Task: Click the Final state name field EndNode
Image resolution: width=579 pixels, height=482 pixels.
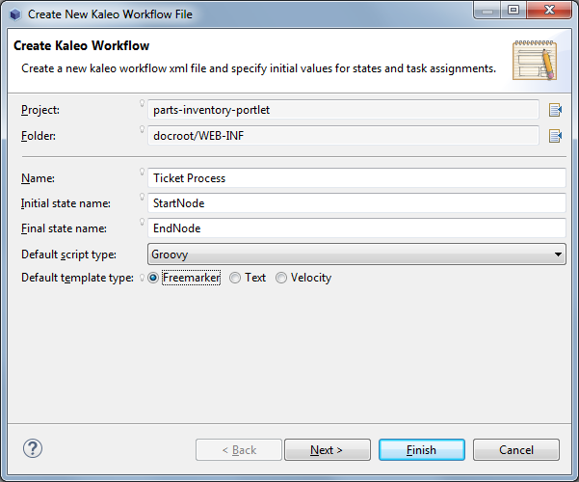Action: (356, 228)
